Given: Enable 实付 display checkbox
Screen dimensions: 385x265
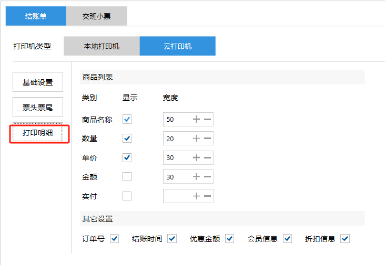Looking at the screenshot, I should [x=127, y=196].
